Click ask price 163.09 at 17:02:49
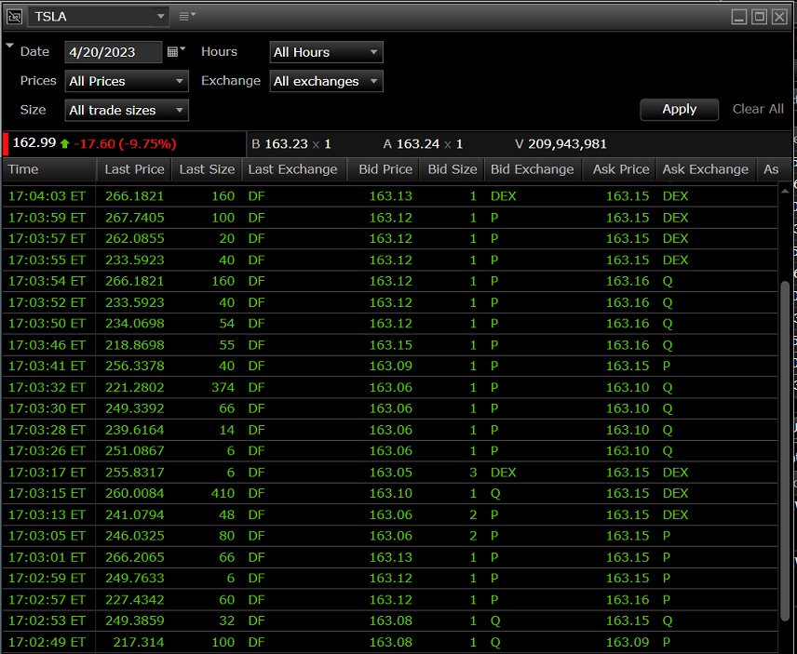 point(628,642)
